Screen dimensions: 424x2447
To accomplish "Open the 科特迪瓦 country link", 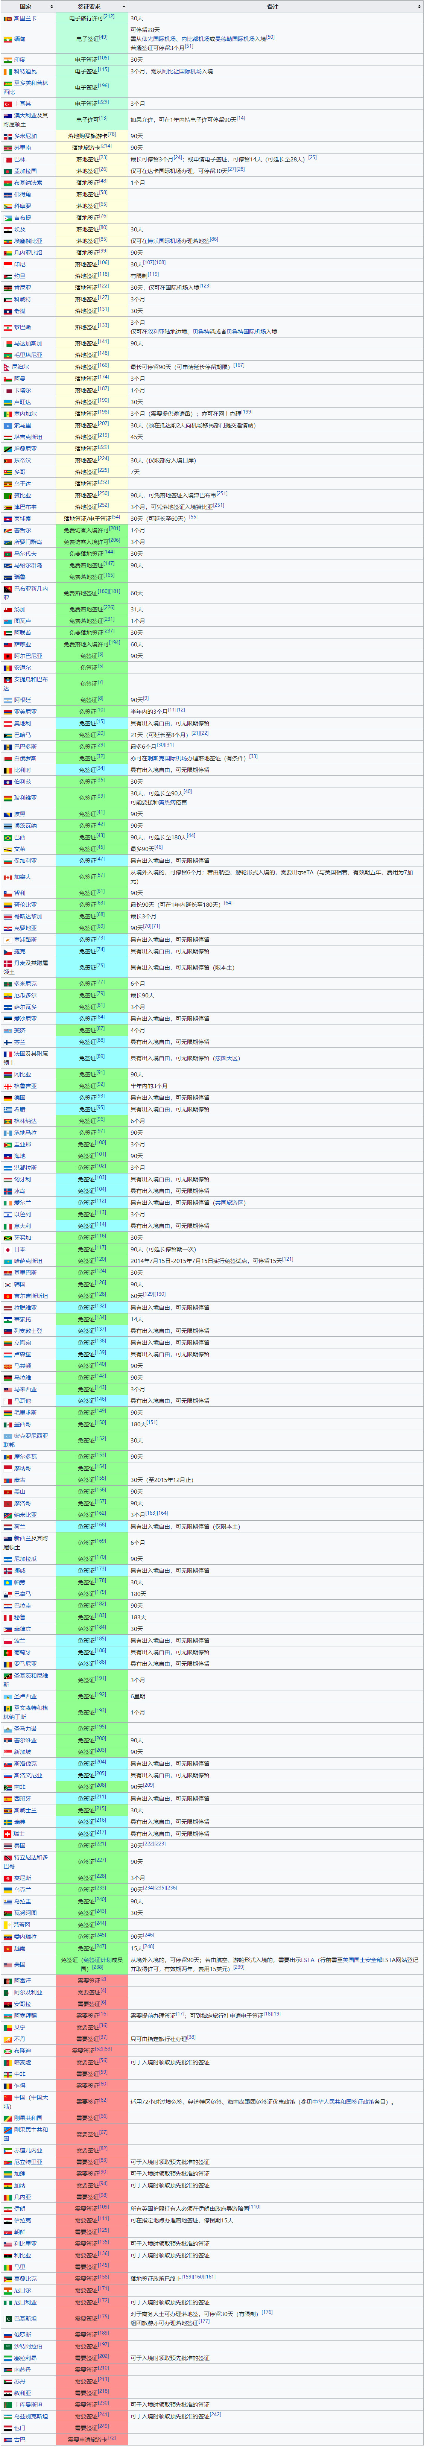I will tap(26, 71).
